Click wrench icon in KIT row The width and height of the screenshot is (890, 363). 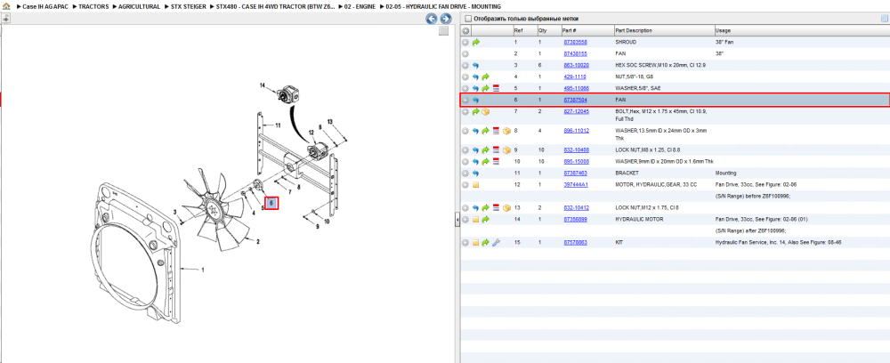click(x=496, y=243)
